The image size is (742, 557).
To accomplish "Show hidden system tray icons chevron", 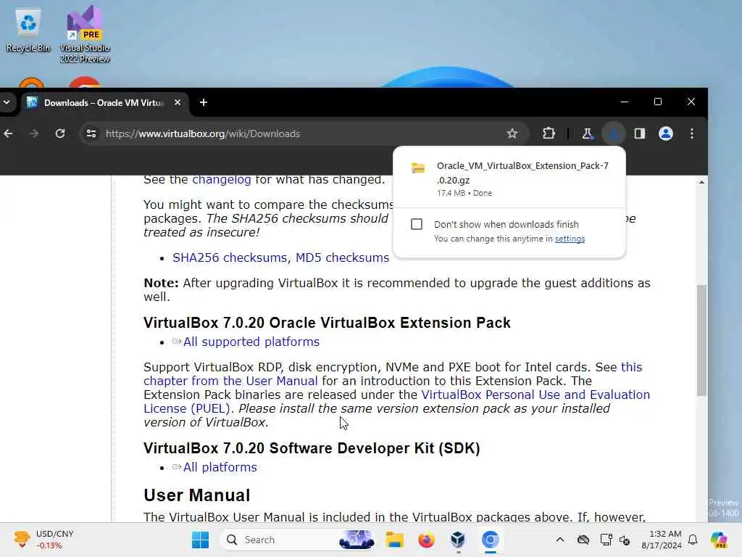I will (560, 540).
